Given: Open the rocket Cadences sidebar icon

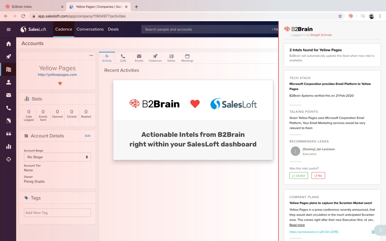Looking at the screenshot, I should pos(9,57).
